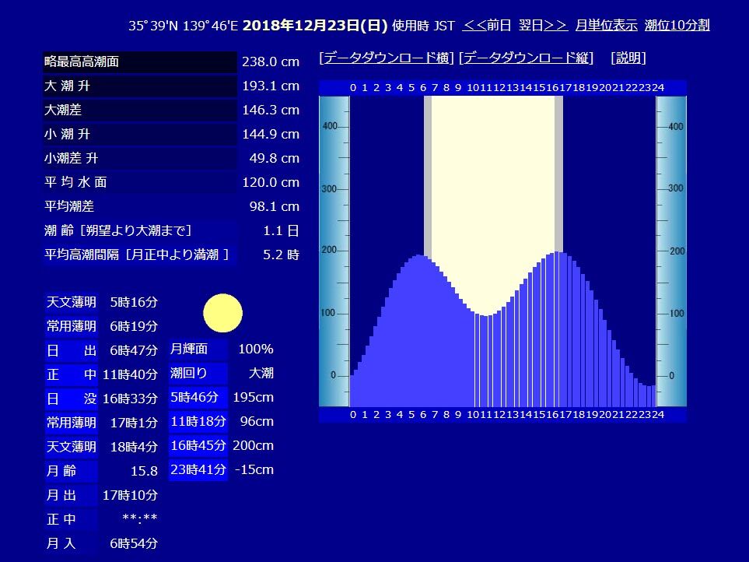Viewport: 749px width, 562px height.
Task: Click moonset 月入 time 6時54分
Action: click(x=133, y=543)
